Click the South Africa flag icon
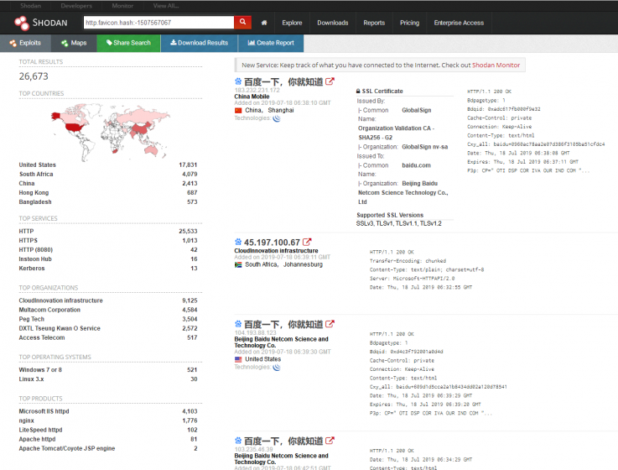Screen dimensions: 618x470 [238, 264]
